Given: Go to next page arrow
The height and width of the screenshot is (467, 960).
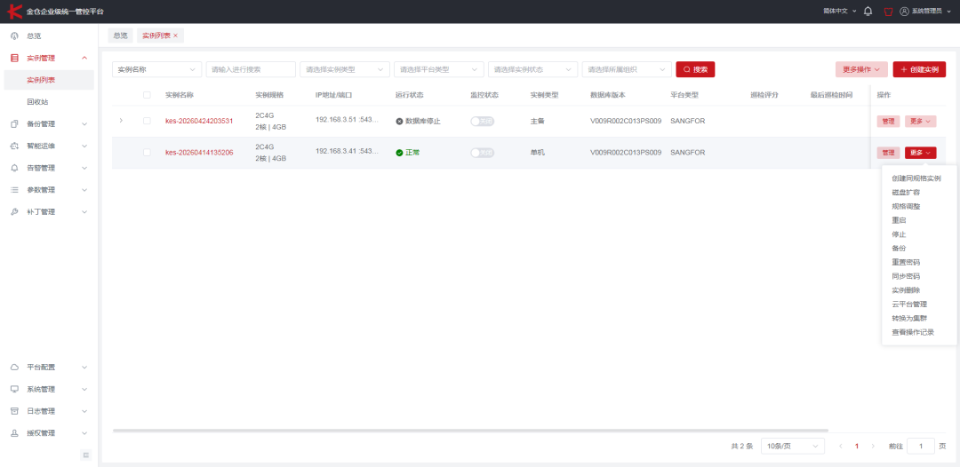Looking at the screenshot, I should coord(873,447).
